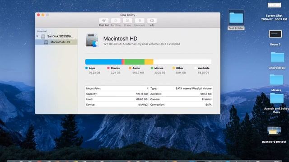Click the white Available segment of usage bar
Screen dimensions: 289x162
point(182,62)
